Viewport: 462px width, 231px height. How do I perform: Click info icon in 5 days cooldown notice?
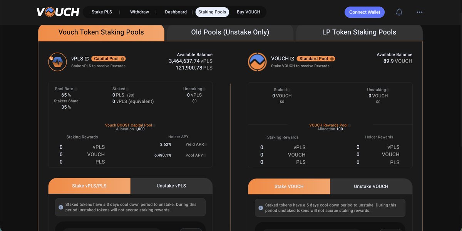click(x=261, y=208)
